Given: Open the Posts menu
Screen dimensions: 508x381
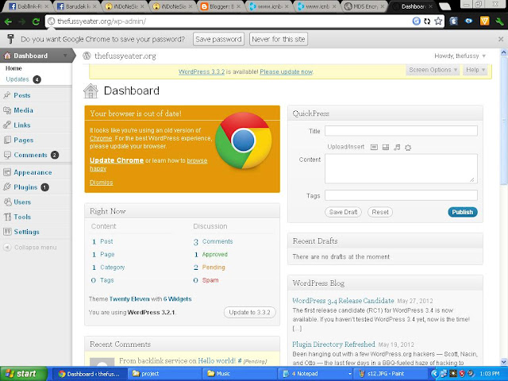Looking at the screenshot, I should pyautogui.click(x=22, y=95).
